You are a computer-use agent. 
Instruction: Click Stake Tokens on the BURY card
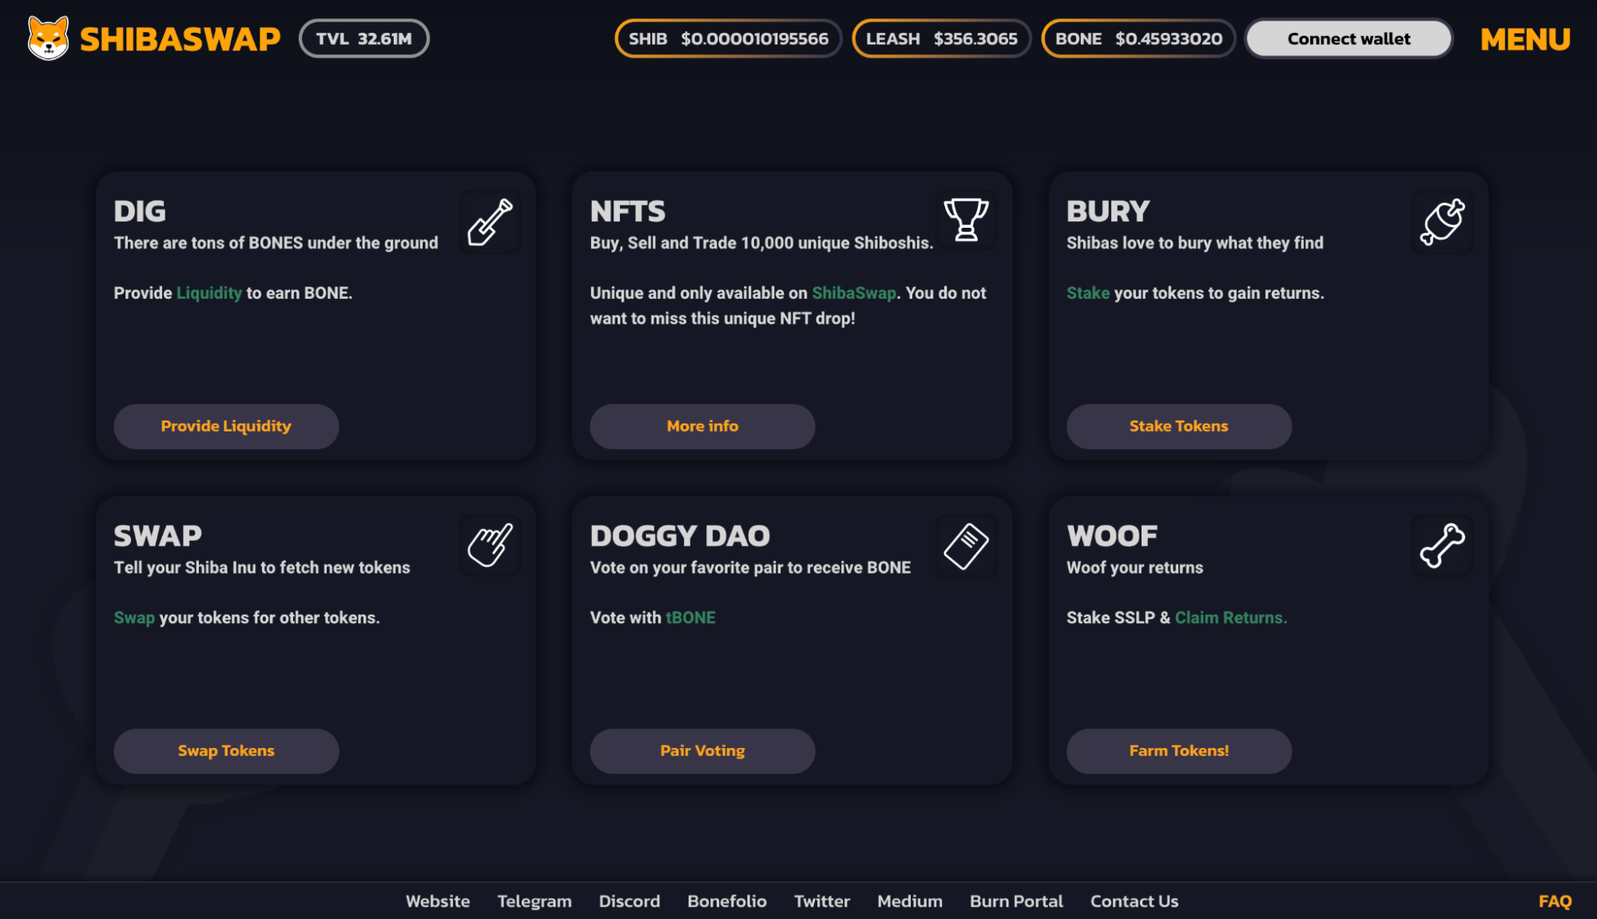(x=1178, y=426)
